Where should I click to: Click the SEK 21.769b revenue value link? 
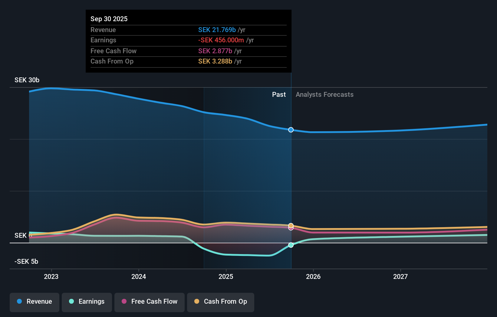(217, 30)
